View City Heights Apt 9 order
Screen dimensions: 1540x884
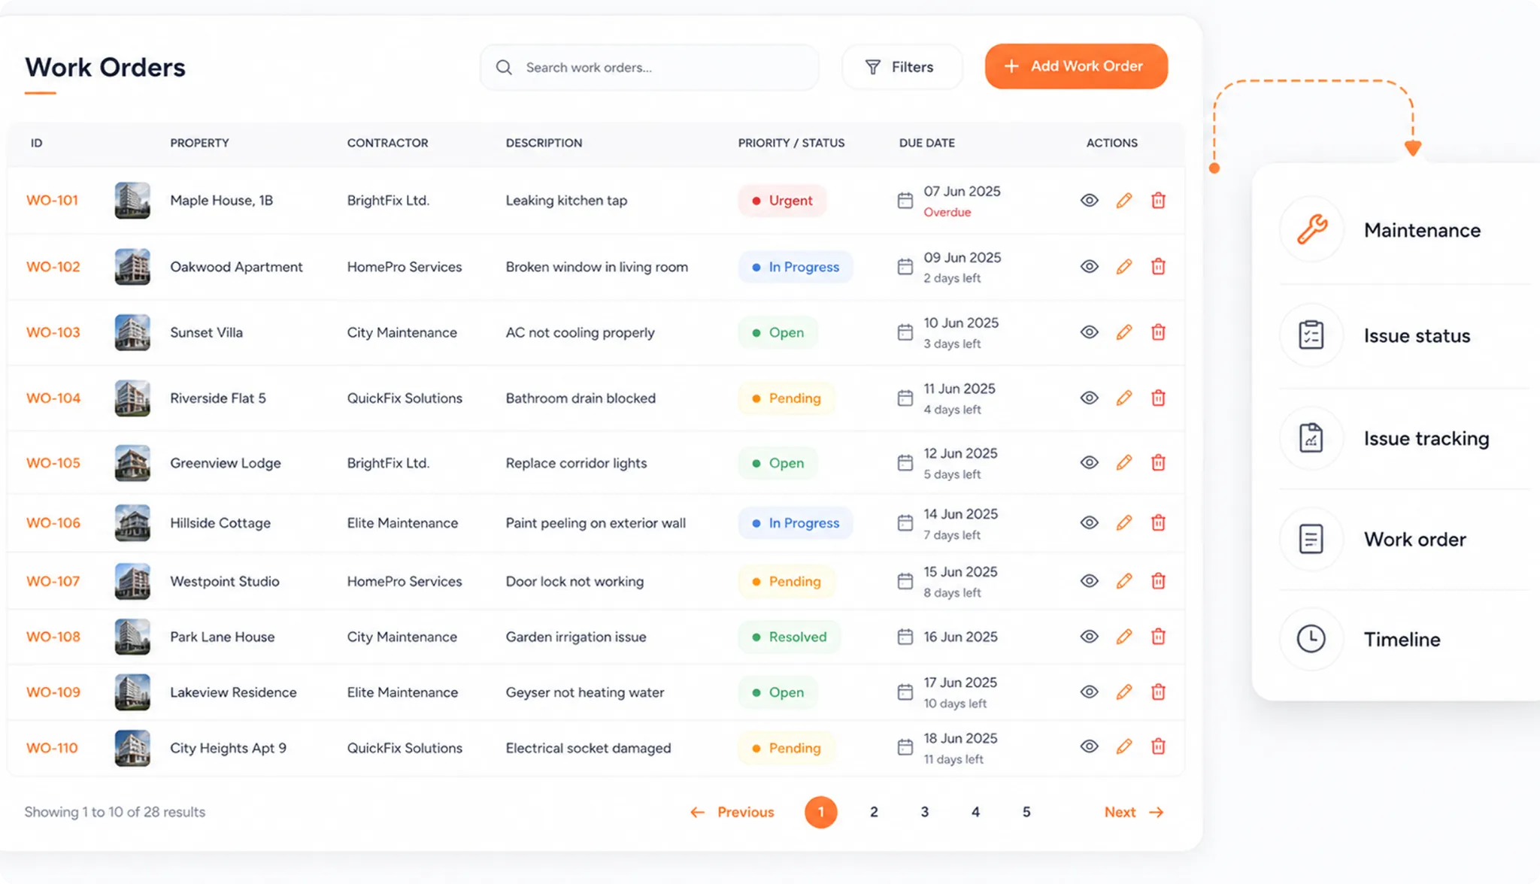pos(1089,746)
